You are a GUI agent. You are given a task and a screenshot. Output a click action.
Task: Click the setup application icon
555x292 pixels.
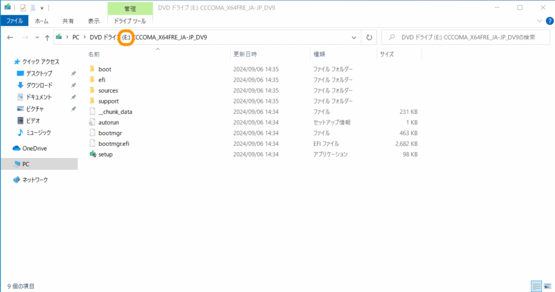pyautogui.click(x=93, y=154)
